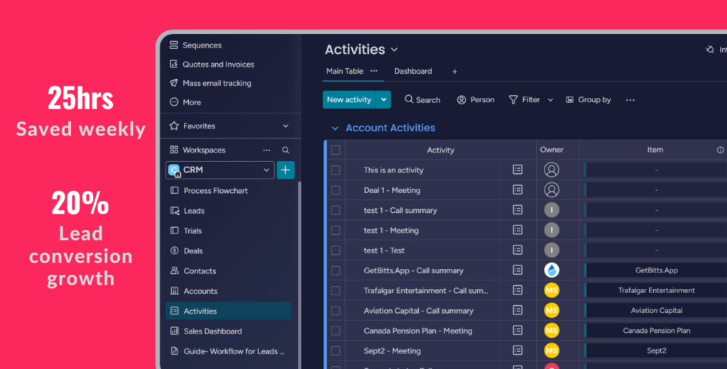Open Workspaces three-dot options menu
Viewport: 727px width, 369px height.
coord(267,150)
